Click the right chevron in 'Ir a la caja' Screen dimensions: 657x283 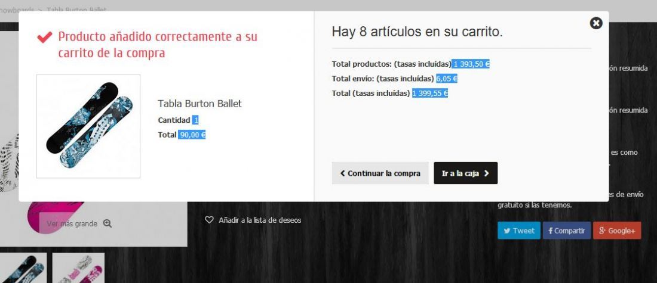tap(486, 173)
